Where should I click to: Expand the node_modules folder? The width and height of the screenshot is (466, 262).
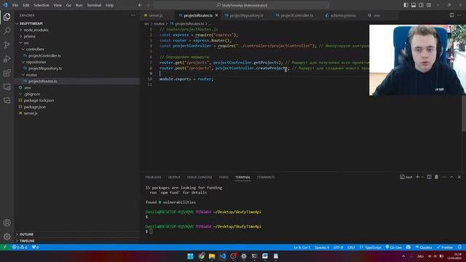36,30
